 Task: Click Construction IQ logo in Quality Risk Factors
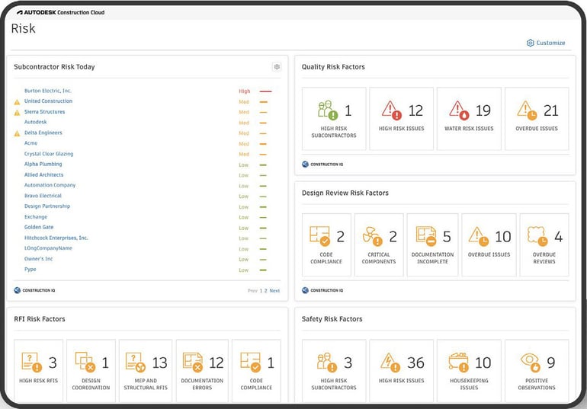[322, 164]
